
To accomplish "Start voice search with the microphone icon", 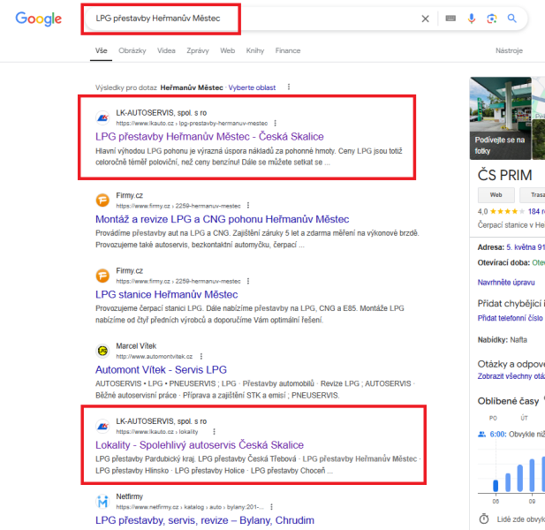I will [472, 19].
